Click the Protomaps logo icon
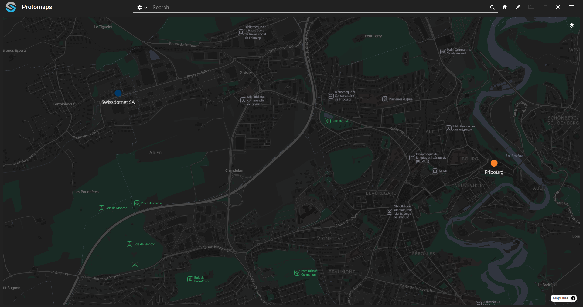Viewport: 583px width, 307px height. click(11, 7)
